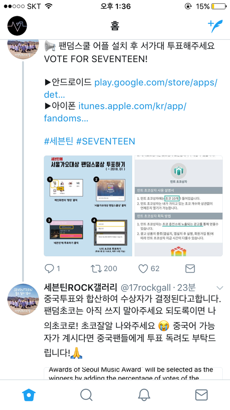Open the mint choco box info image
The width and height of the screenshot is (230, 410).
pos(179,206)
